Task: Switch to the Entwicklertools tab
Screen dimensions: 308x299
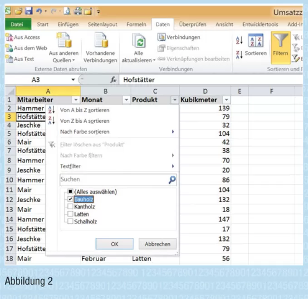Action: click(260, 24)
